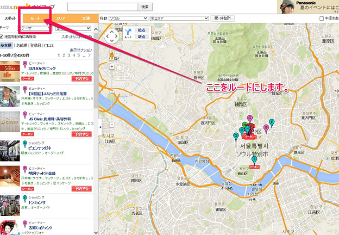Click pin A beside SIZUKAクリニック
This screenshot has width=339, height=235.
[25, 64]
